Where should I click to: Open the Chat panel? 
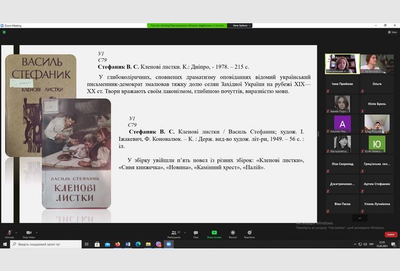click(195, 233)
